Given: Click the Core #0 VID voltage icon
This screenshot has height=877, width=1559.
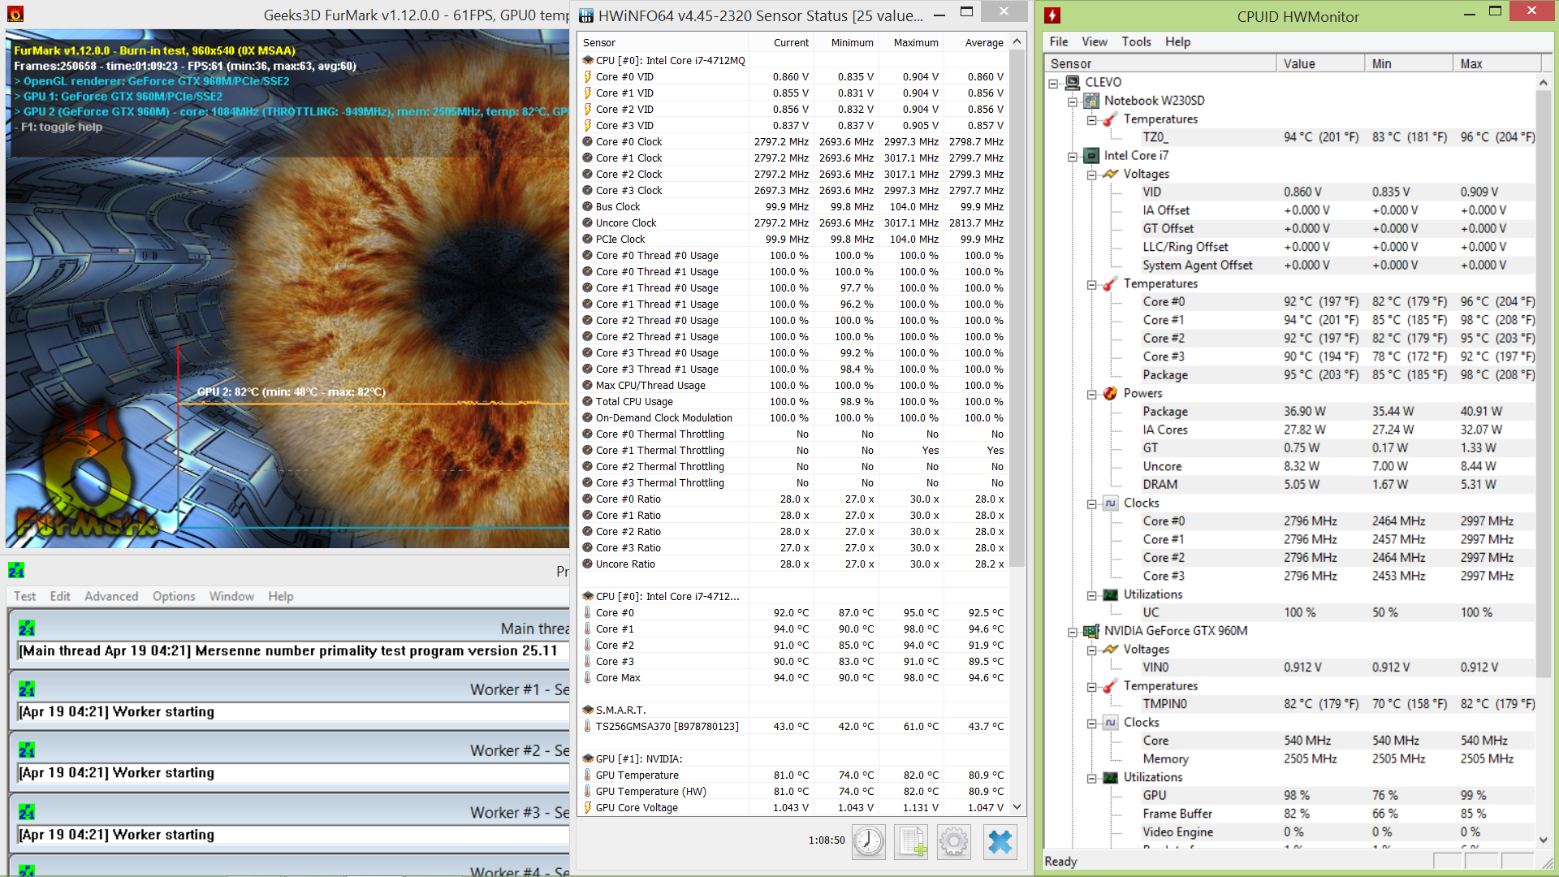Looking at the screenshot, I should pos(588,76).
